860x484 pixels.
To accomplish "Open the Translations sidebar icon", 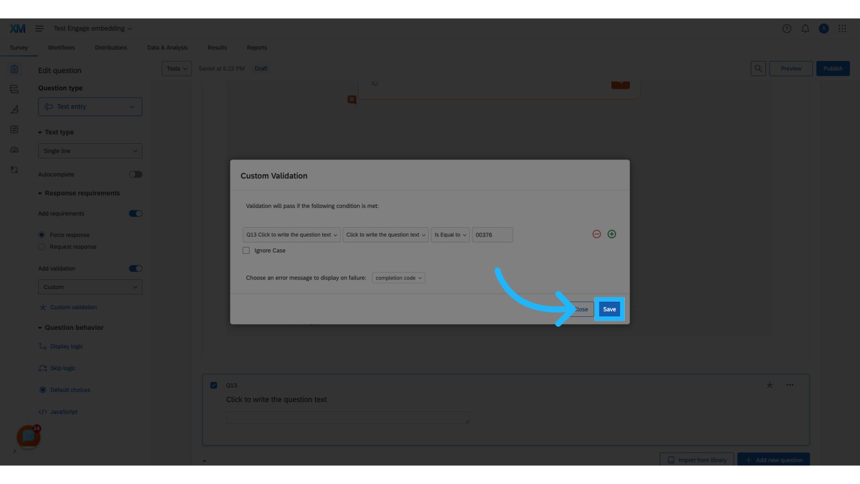I will tap(14, 170).
